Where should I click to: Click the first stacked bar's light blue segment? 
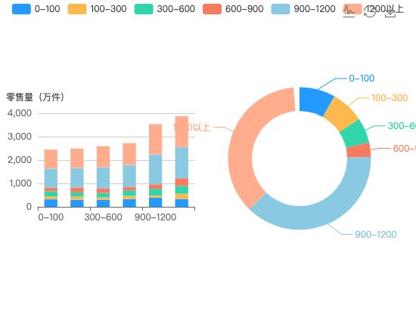[x=51, y=178]
